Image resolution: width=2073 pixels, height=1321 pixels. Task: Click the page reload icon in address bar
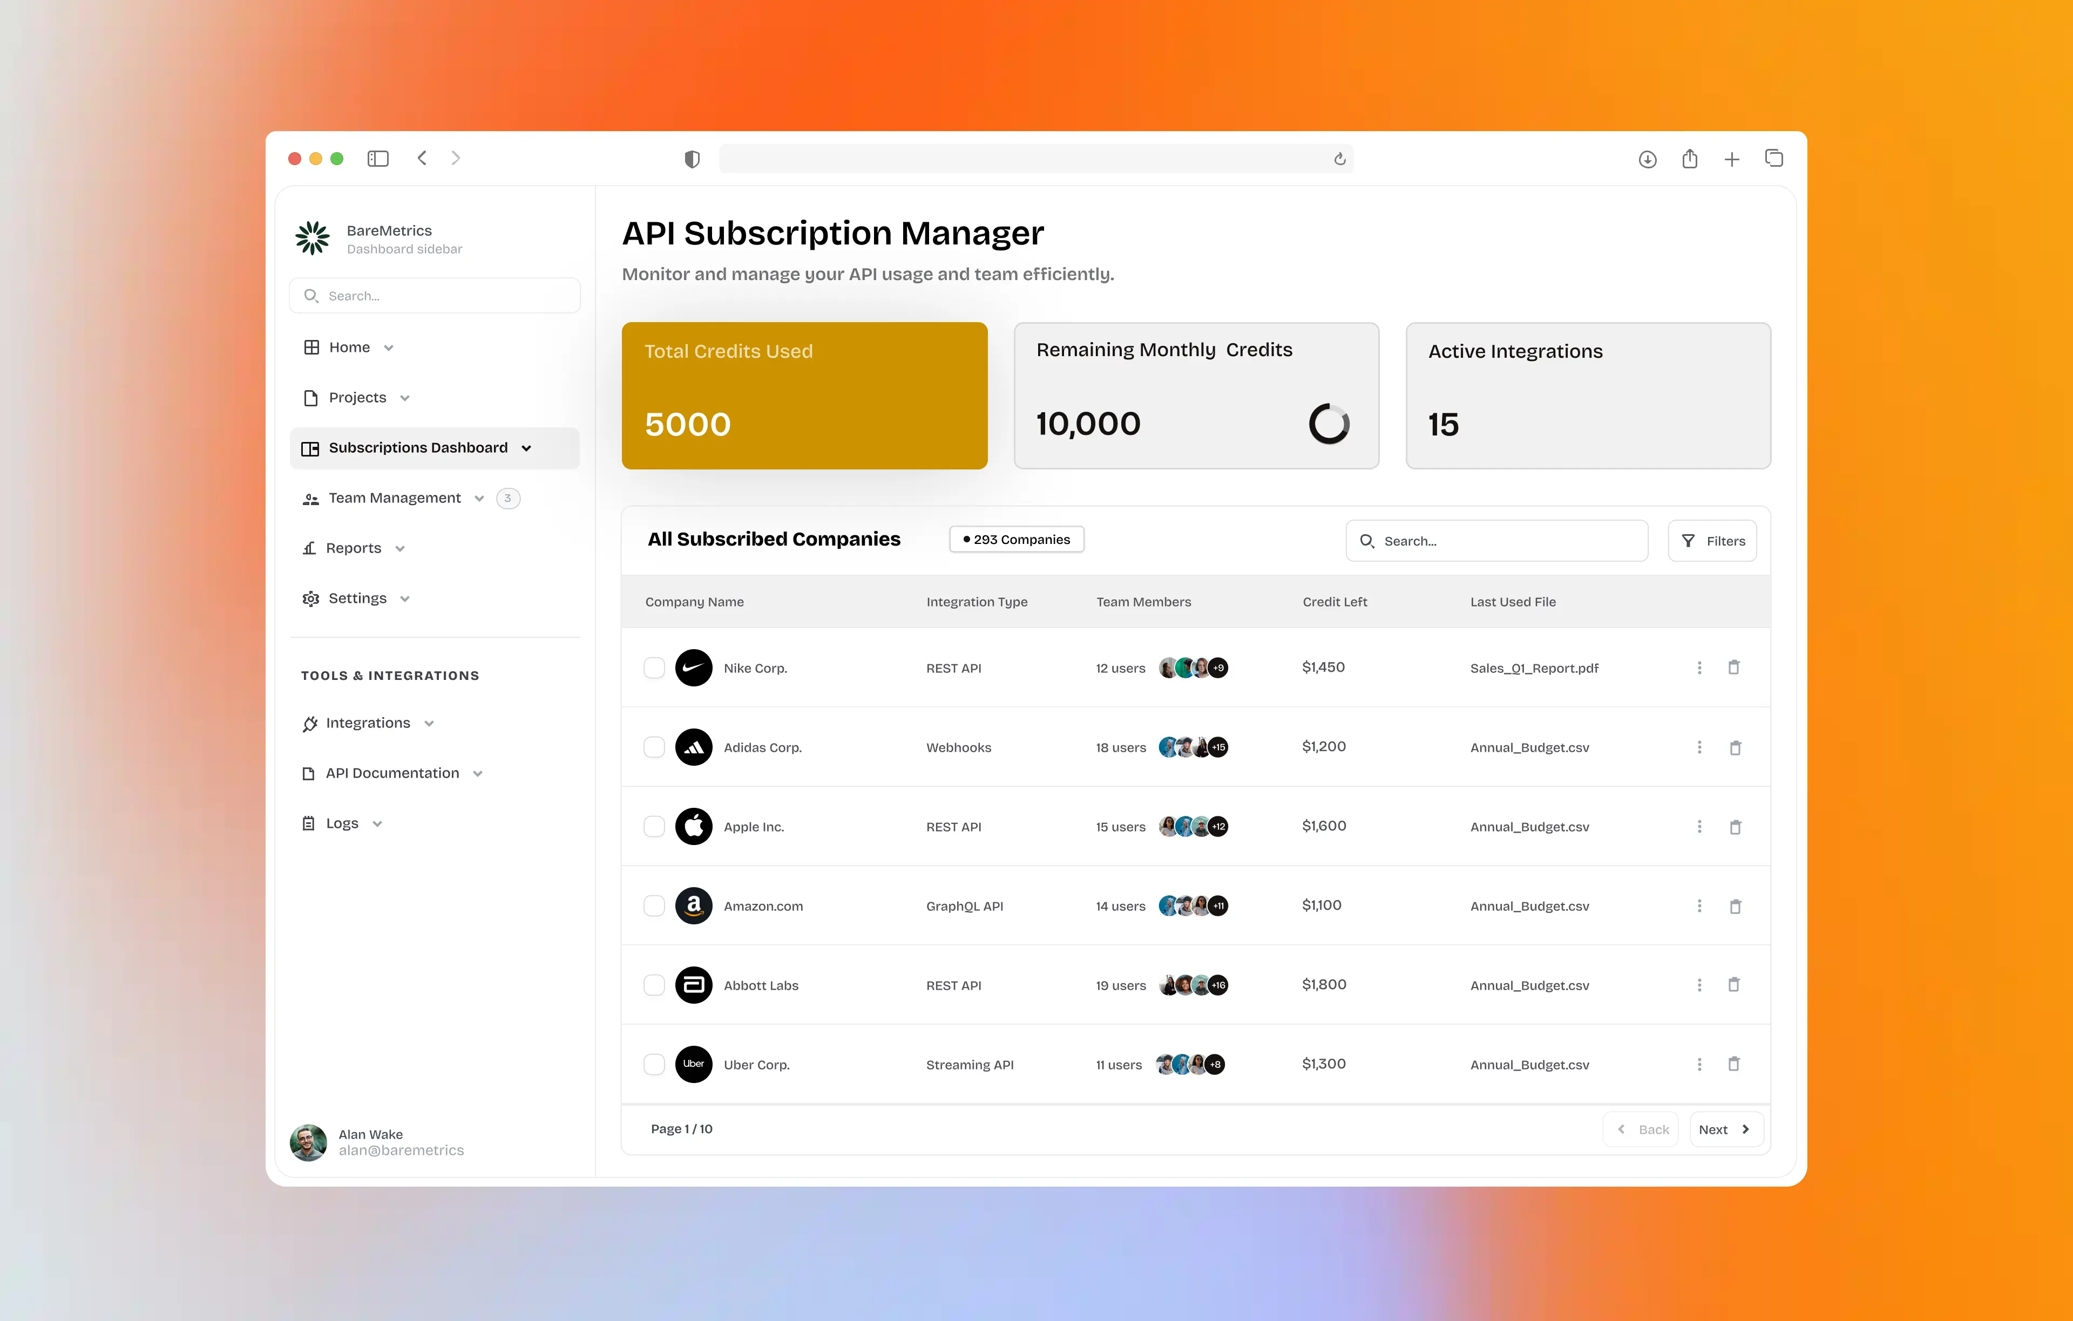(x=1339, y=159)
